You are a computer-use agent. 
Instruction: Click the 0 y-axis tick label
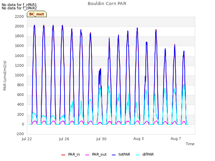(x=23, y=124)
